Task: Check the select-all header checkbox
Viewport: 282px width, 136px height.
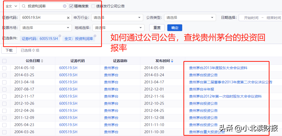Action: tap(4, 61)
